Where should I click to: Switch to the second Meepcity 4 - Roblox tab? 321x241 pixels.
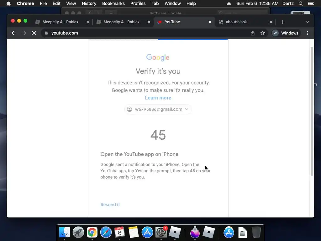coord(122,22)
